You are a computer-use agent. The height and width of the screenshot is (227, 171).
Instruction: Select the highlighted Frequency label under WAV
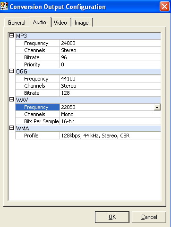tap(37, 107)
